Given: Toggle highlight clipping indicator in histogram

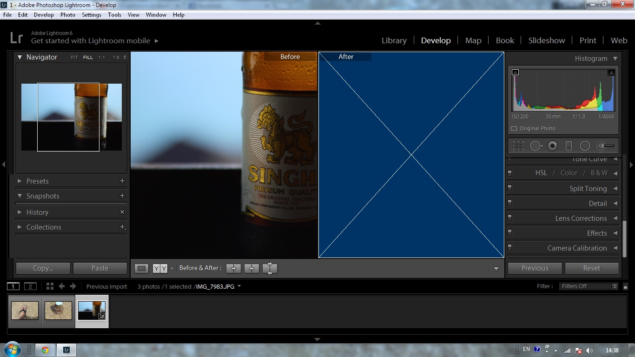Looking at the screenshot, I should pyautogui.click(x=611, y=72).
